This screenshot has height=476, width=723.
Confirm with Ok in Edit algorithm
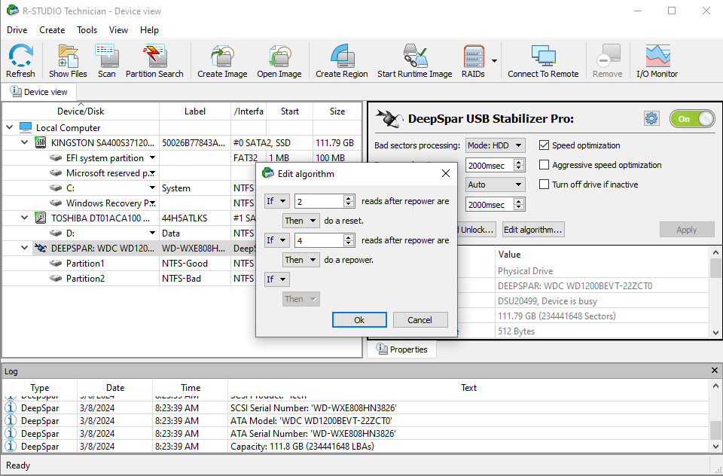pos(359,319)
